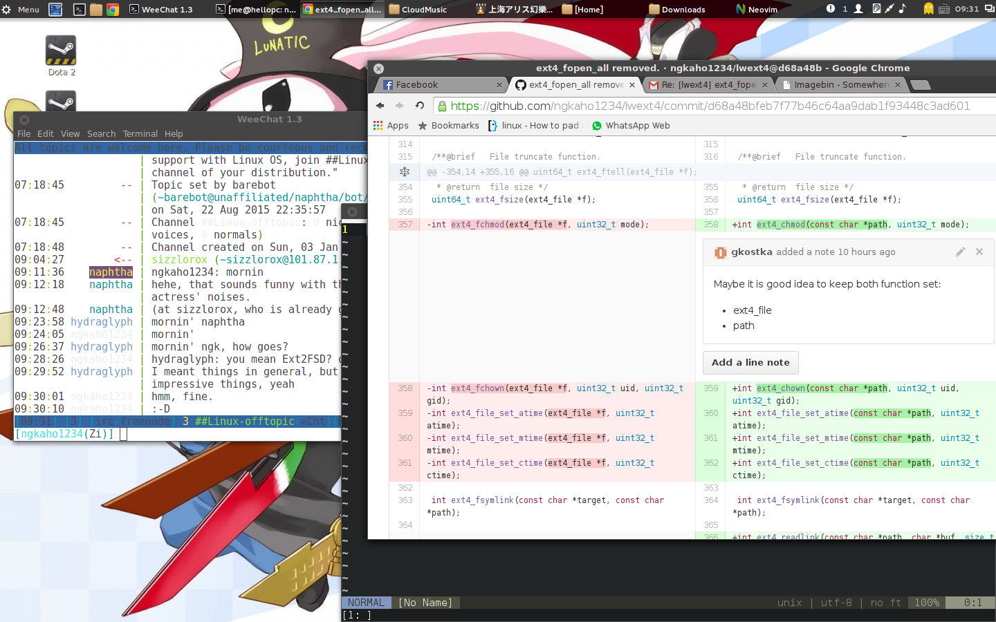Switch to CloudMusic folder taskbar entry

pos(418,9)
